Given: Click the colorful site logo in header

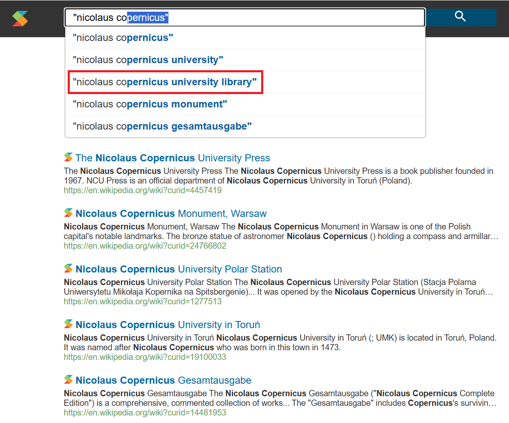Looking at the screenshot, I should click(x=20, y=18).
